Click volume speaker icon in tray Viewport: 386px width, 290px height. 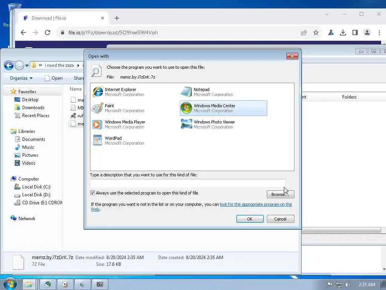(348, 285)
